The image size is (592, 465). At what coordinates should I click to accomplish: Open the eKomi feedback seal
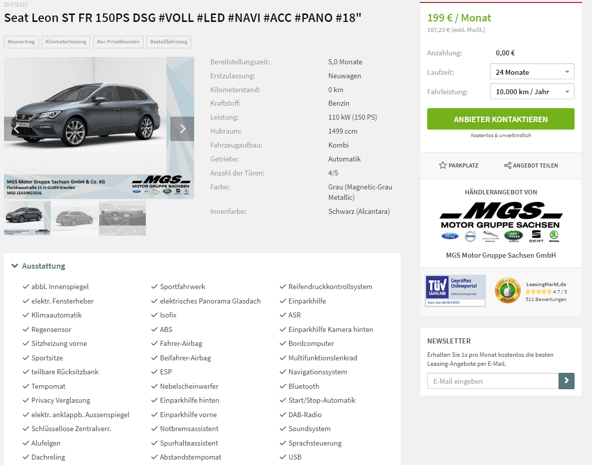tap(507, 291)
